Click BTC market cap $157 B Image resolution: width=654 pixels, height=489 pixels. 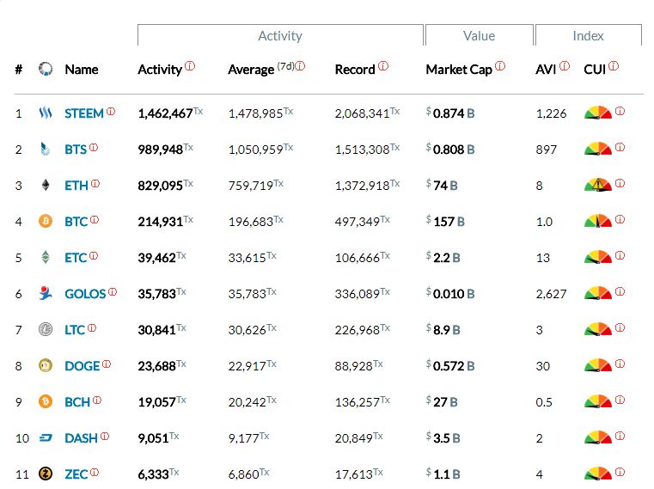[445, 221]
